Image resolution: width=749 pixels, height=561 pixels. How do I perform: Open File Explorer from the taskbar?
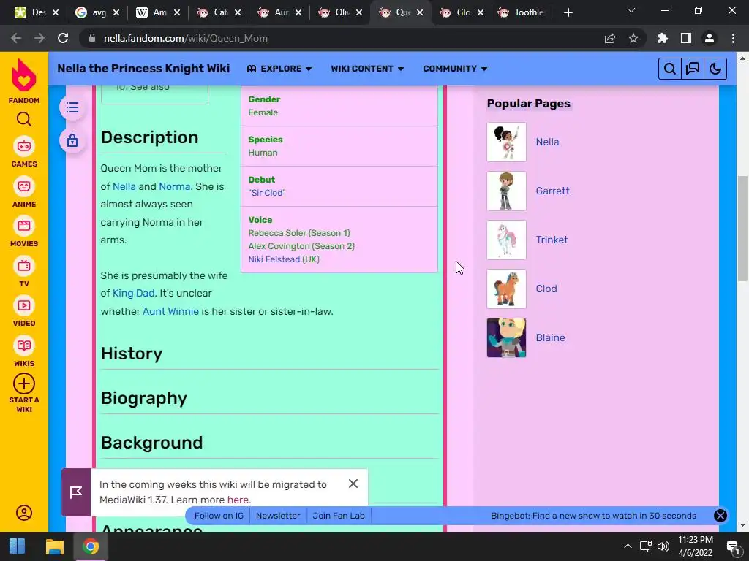point(54,546)
